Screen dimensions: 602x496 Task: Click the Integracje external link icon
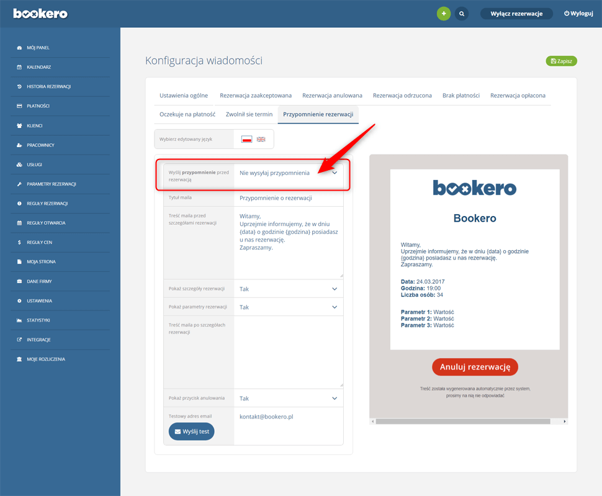[19, 340]
